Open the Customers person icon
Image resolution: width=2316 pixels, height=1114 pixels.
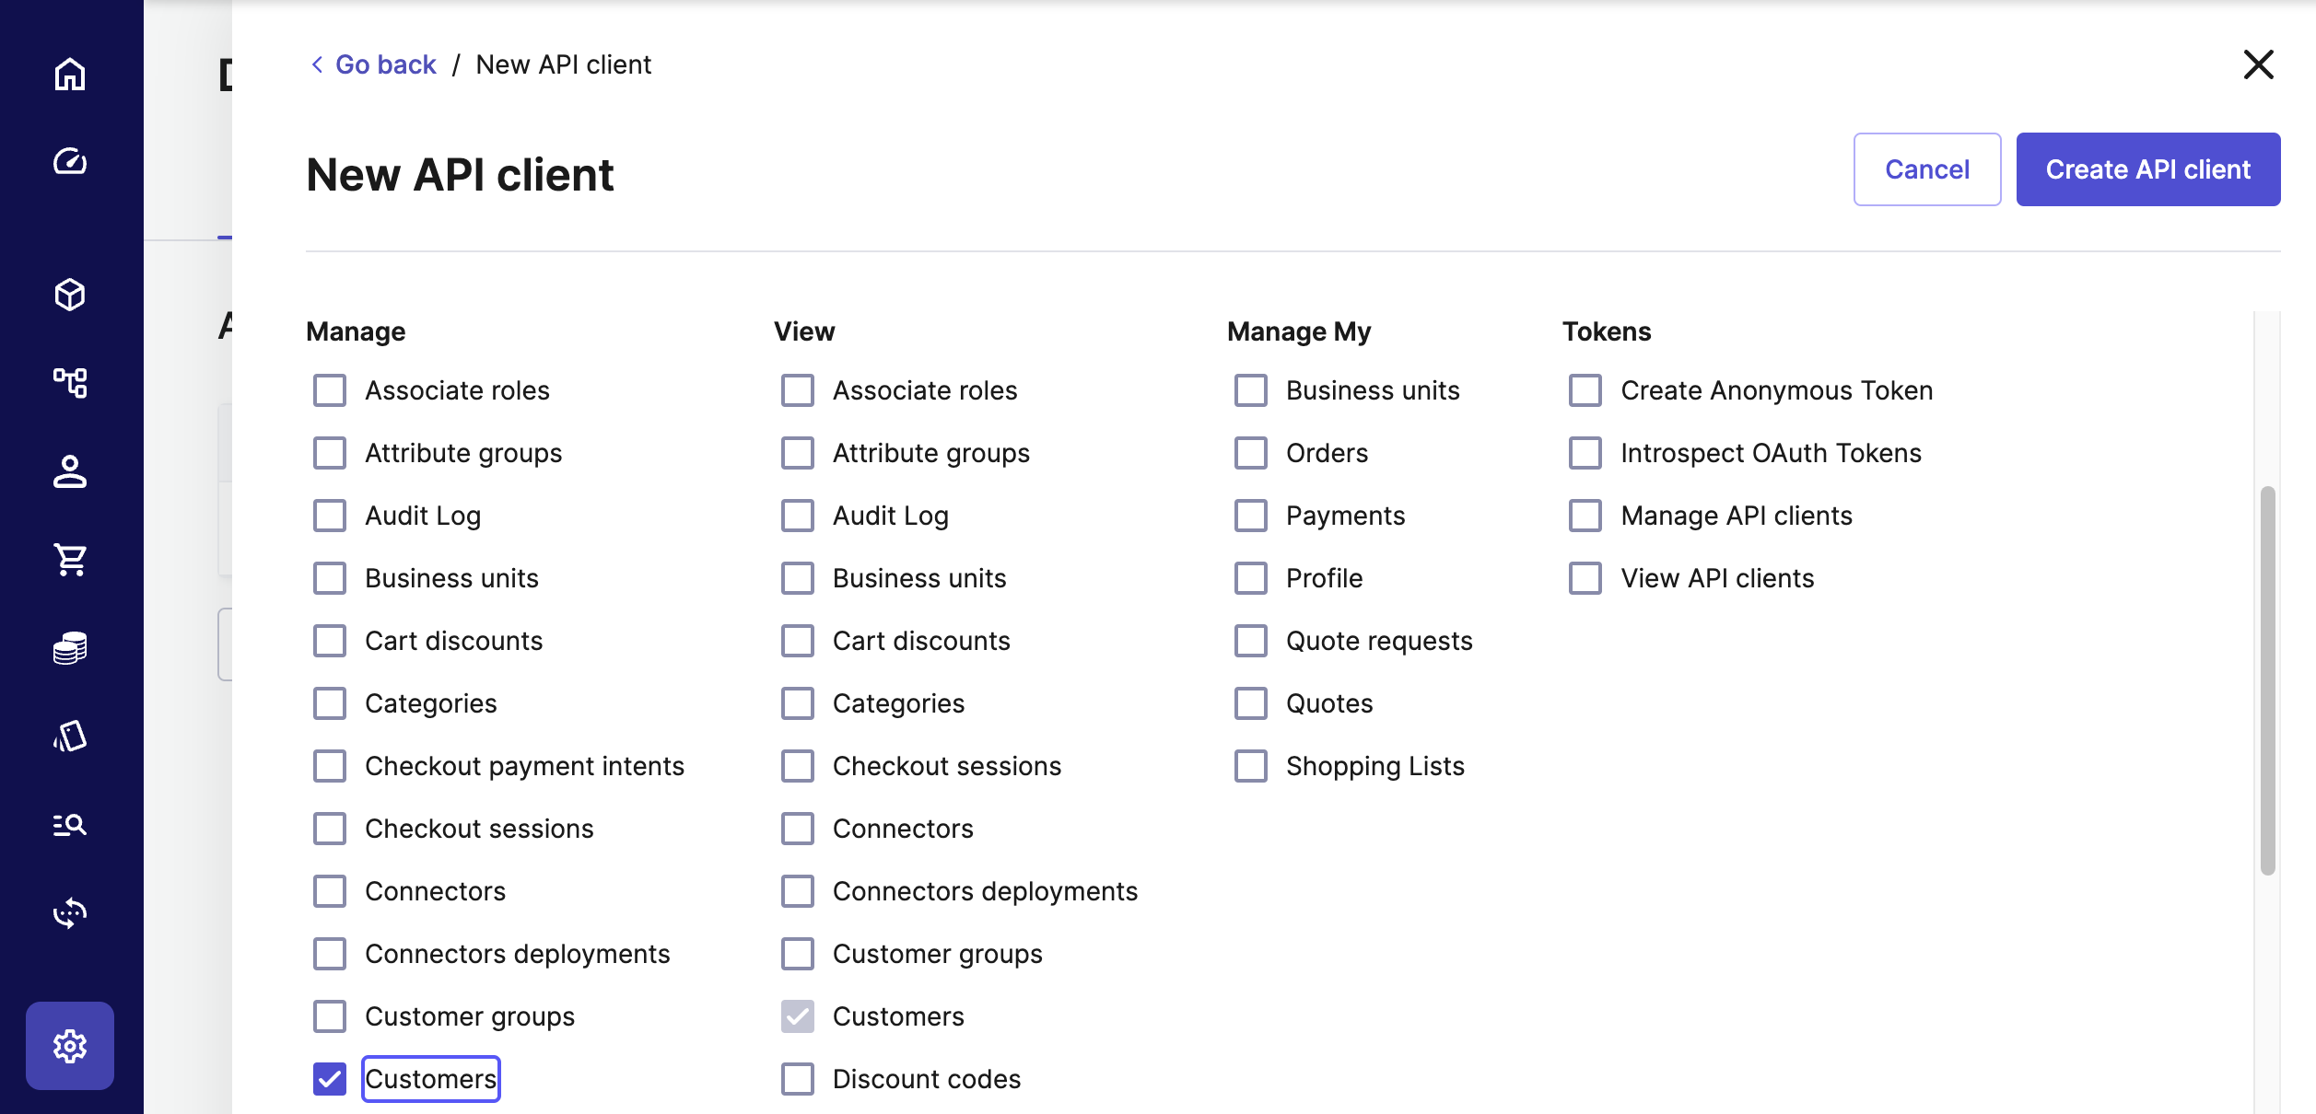[x=70, y=471]
